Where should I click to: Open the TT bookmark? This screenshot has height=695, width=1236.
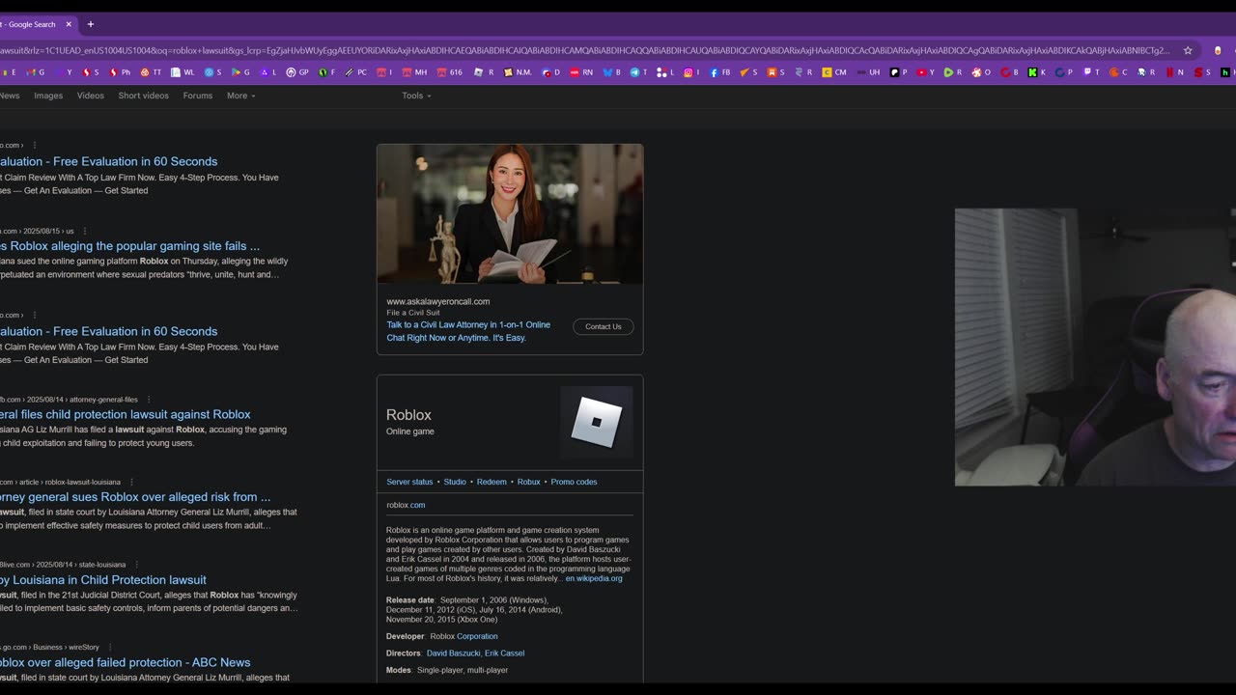(152, 72)
